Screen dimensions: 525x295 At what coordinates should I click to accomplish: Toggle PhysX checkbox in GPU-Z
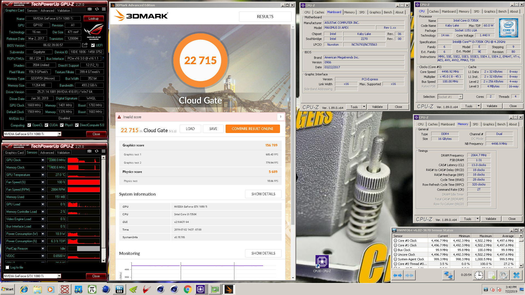[62, 125]
